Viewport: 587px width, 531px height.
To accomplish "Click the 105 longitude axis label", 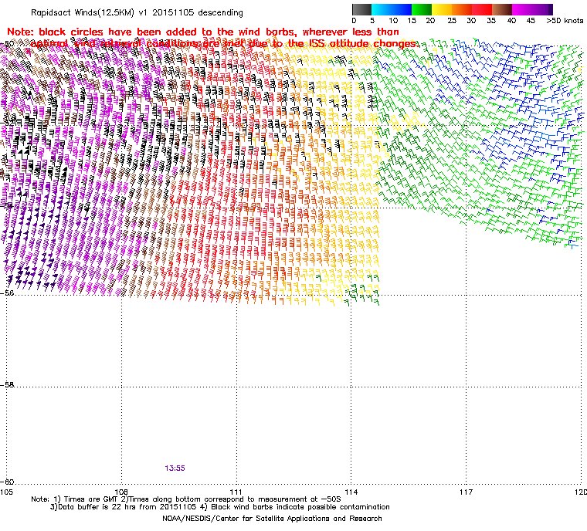I will click(6, 492).
